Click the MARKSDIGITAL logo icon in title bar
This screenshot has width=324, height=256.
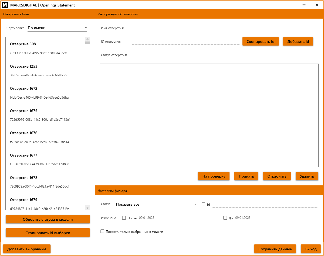tap(5, 5)
